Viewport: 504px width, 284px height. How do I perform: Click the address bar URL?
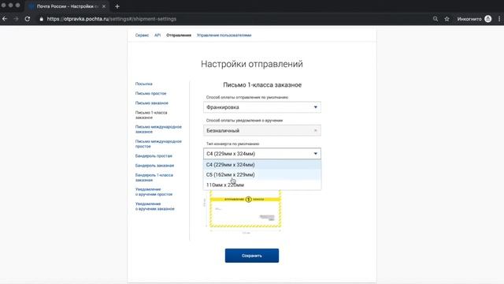112,19
